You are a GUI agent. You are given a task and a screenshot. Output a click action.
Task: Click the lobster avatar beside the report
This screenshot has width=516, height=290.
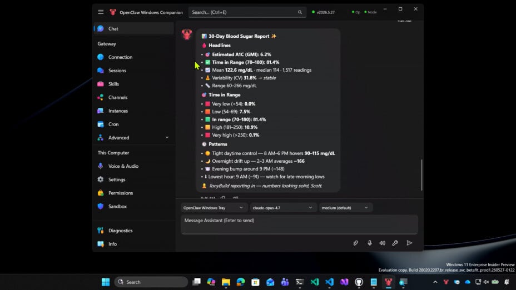pyautogui.click(x=187, y=34)
